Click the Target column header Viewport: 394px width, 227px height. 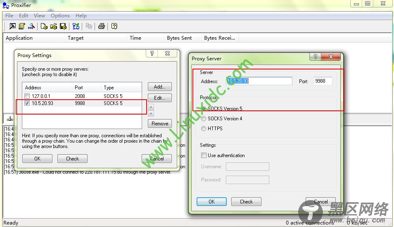coord(96,38)
